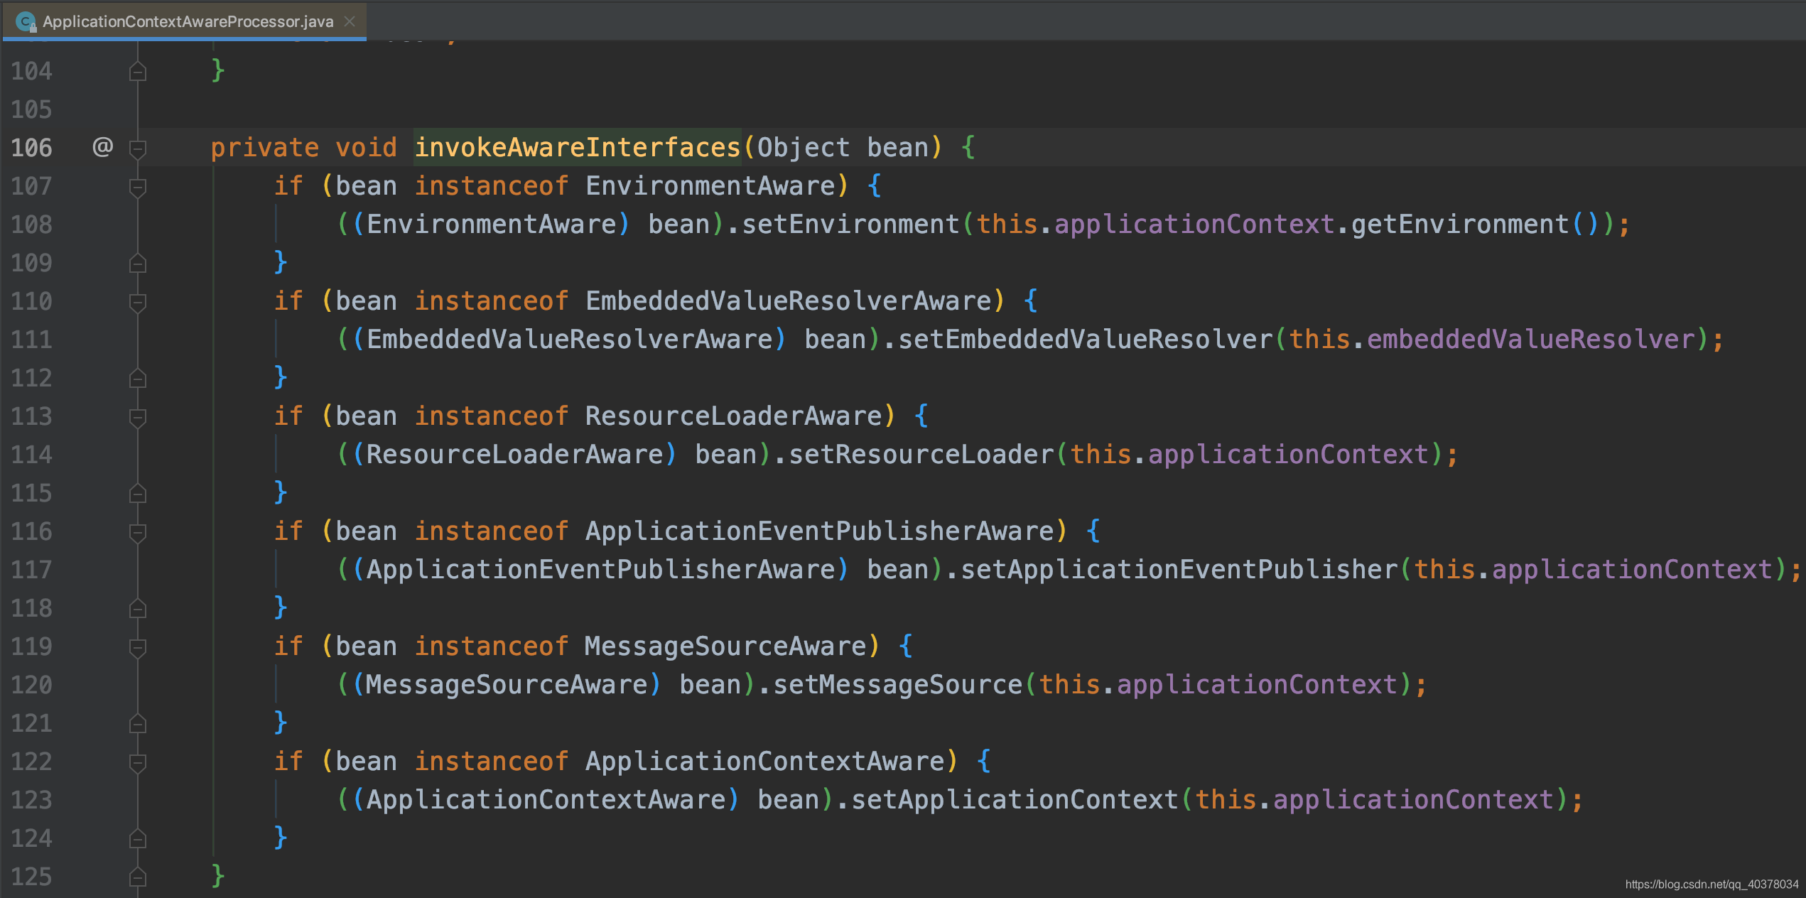The width and height of the screenshot is (1806, 898).
Task: Click 'ApplicationContextAware' on line 122
Action: click(765, 762)
